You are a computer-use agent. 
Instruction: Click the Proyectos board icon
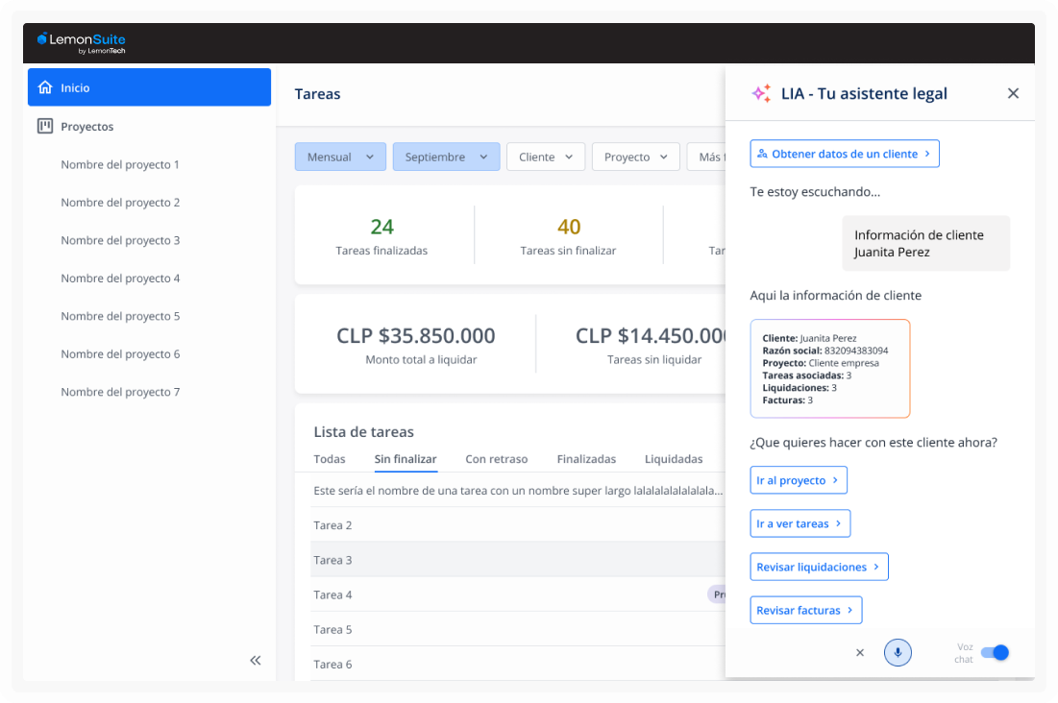[x=45, y=126]
